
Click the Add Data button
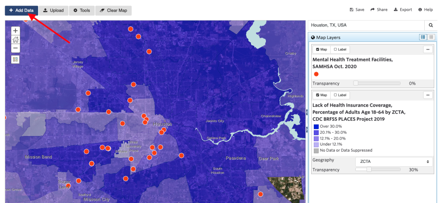click(x=22, y=10)
